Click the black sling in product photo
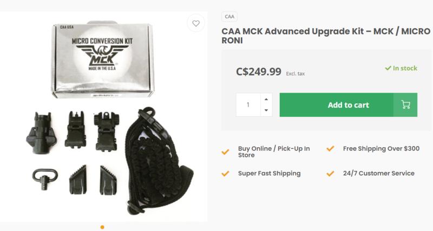Screen dimensions: 433x231 pyautogui.click(x=158, y=161)
